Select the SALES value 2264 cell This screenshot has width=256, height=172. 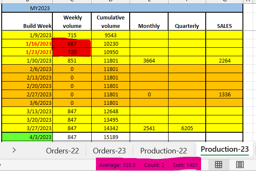coord(224,60)
